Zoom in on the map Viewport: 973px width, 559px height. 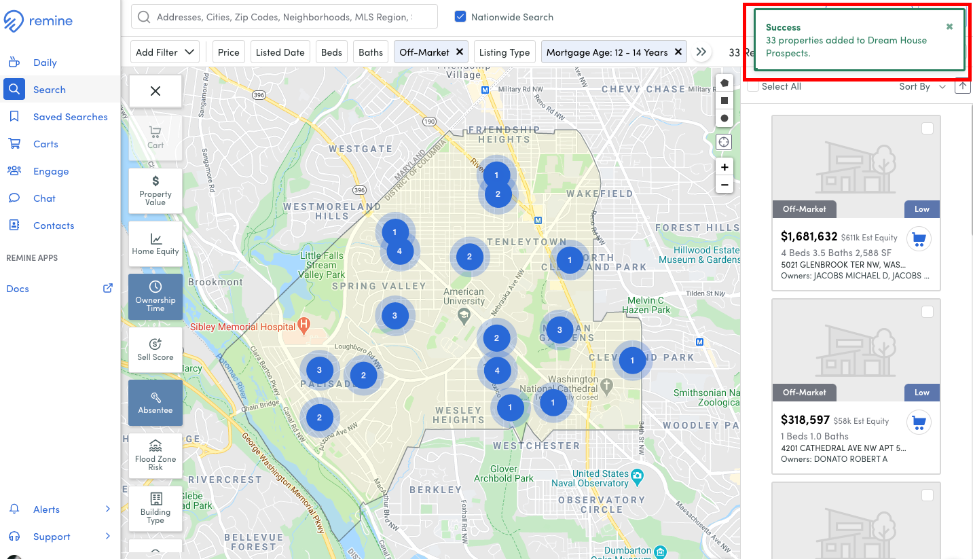(724, 167)
